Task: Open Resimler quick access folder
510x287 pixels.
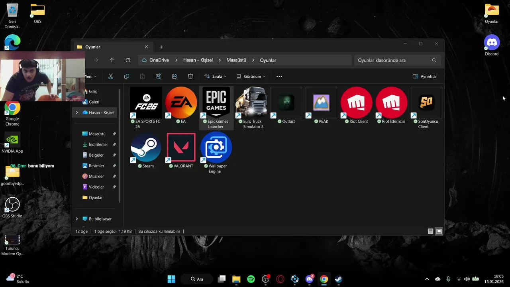Action: coord(96,165)
